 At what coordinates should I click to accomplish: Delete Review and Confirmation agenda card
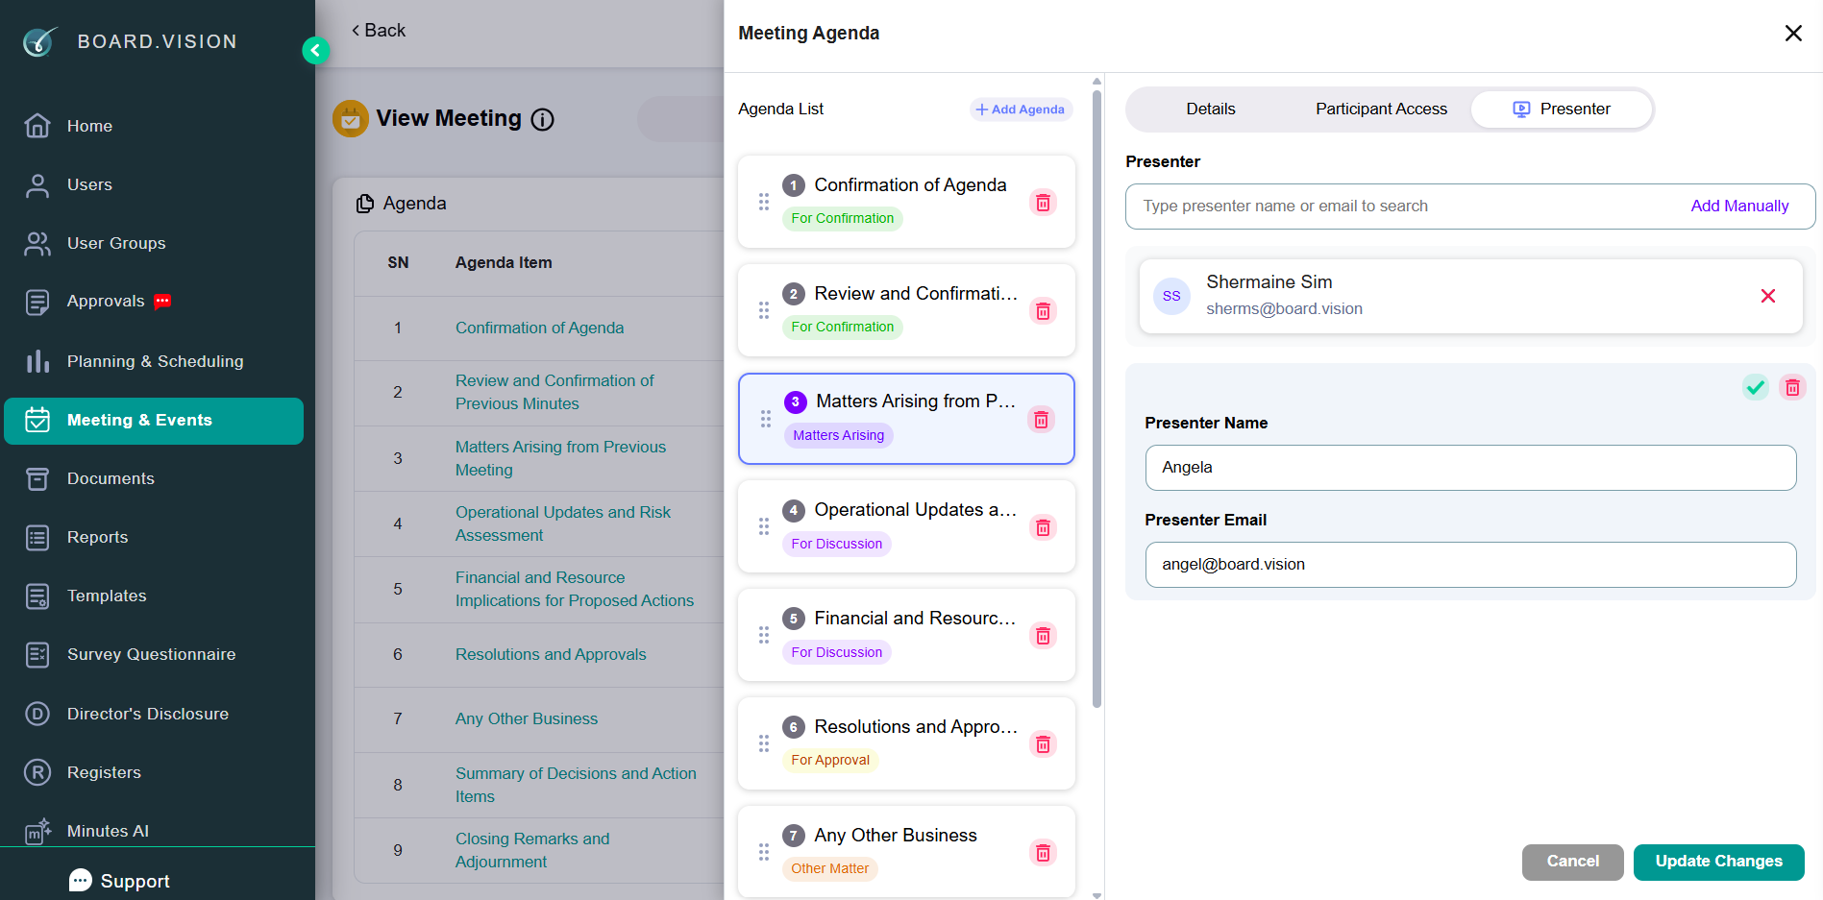[1043, 311]
